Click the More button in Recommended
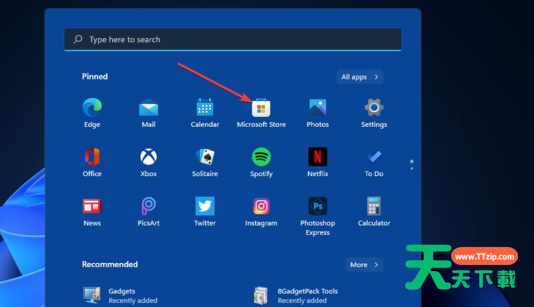This screenshot has height=307, width=534. (x=364, y=264)
